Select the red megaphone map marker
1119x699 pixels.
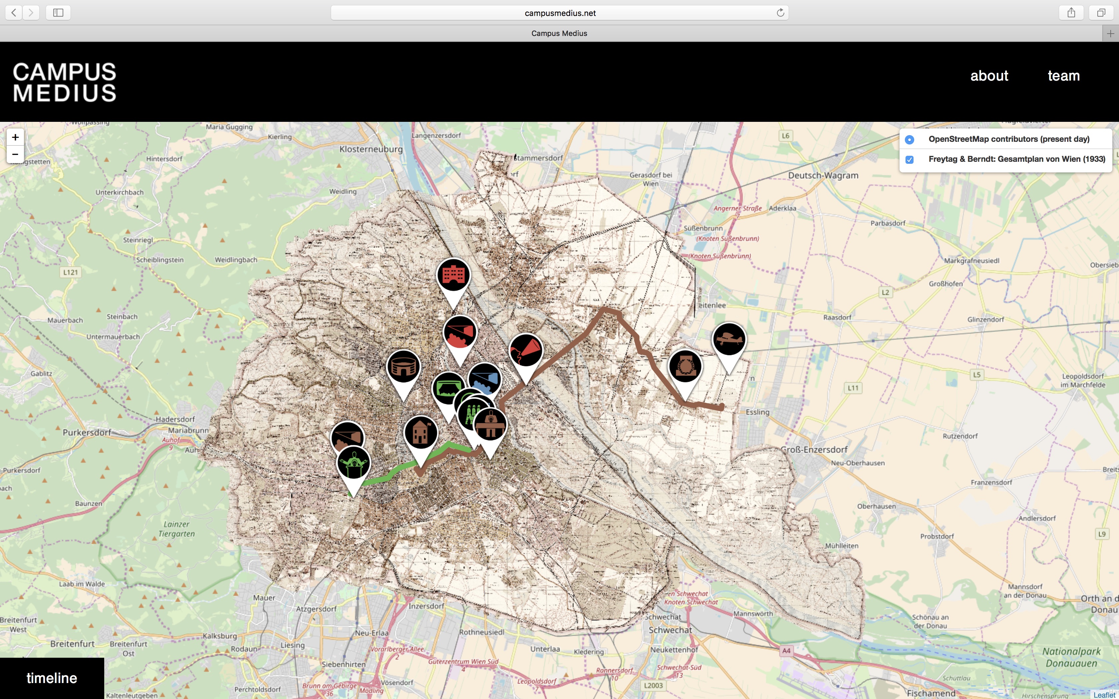tap(526, 350)
